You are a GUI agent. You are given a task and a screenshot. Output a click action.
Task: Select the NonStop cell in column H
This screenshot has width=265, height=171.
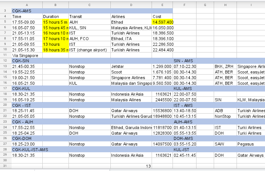pyautogui.click(x=225, y=116)
